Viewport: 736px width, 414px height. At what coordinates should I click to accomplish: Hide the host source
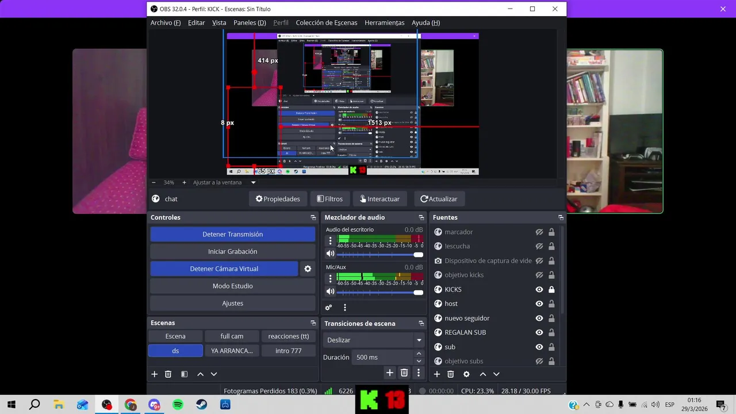[539, 304]
